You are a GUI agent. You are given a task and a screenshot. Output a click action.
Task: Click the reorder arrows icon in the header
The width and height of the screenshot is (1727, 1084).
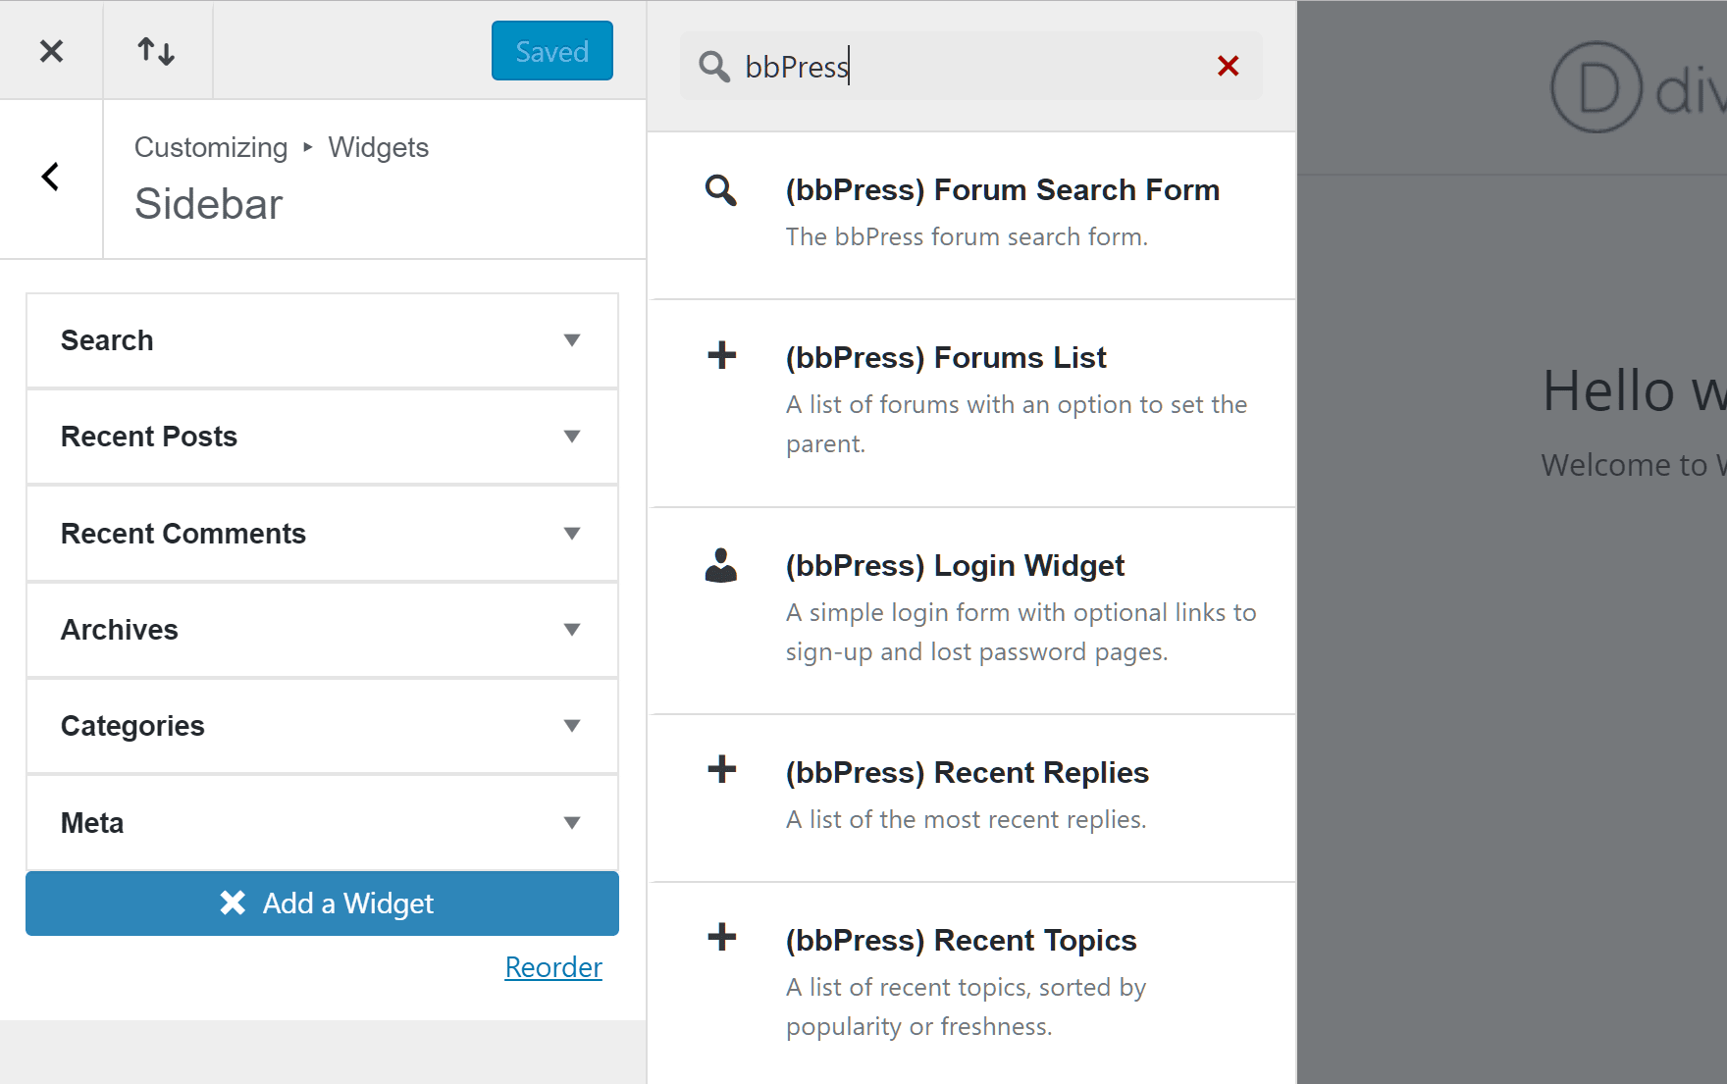(157, 50)
